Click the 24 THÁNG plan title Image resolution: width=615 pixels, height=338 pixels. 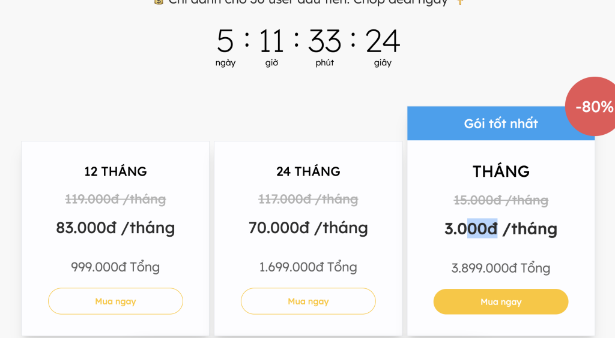click(308, 171)
